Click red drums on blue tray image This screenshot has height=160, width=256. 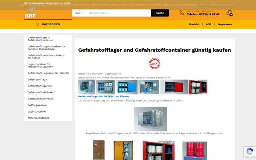195,151
